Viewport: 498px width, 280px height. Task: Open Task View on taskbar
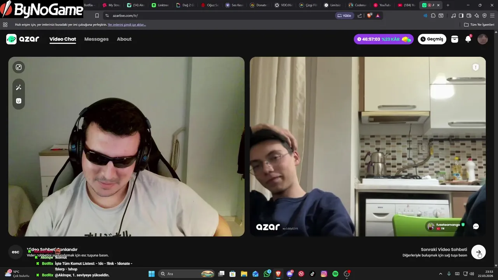coord(221,274)
